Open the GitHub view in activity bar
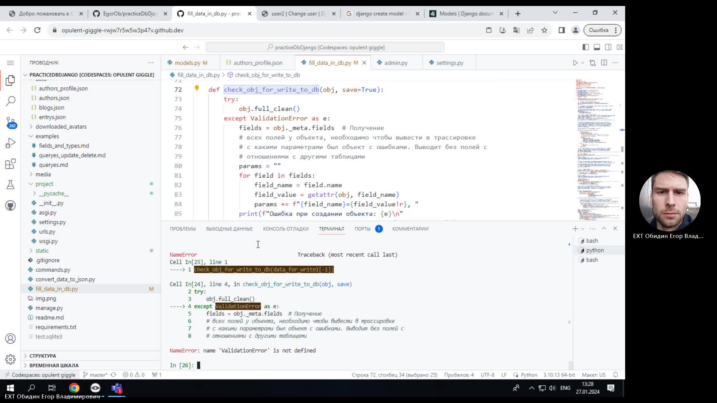This screenshot has width=717, height=403. 10,206
